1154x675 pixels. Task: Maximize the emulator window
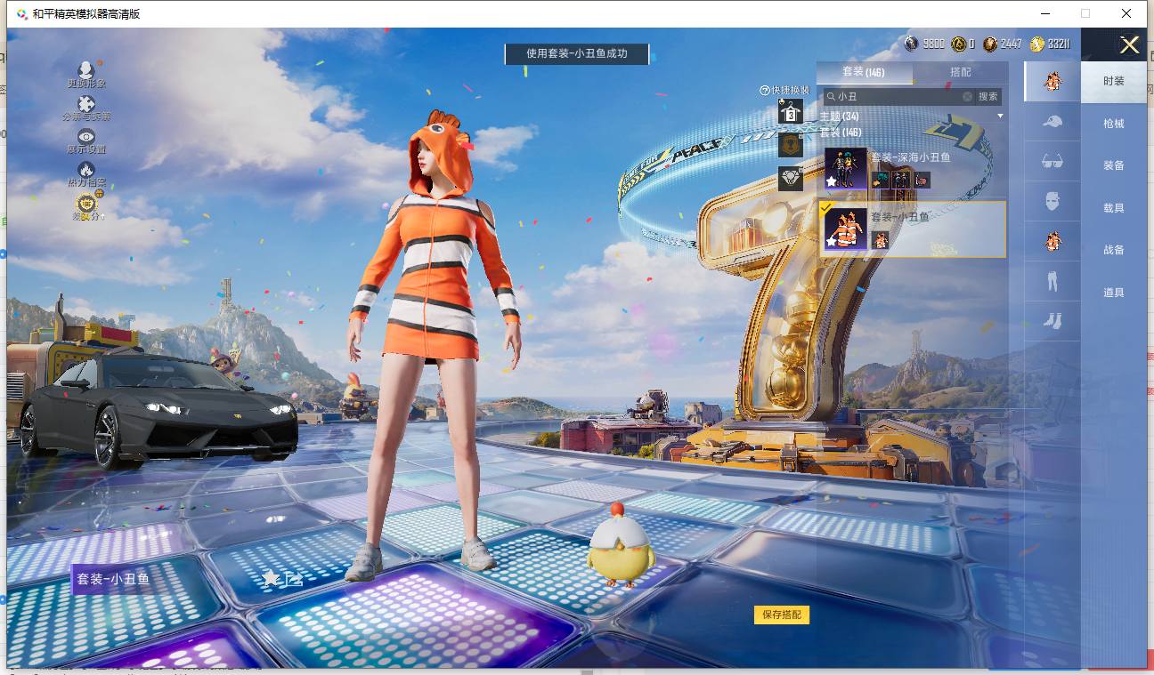click(x=1085, y=13)
